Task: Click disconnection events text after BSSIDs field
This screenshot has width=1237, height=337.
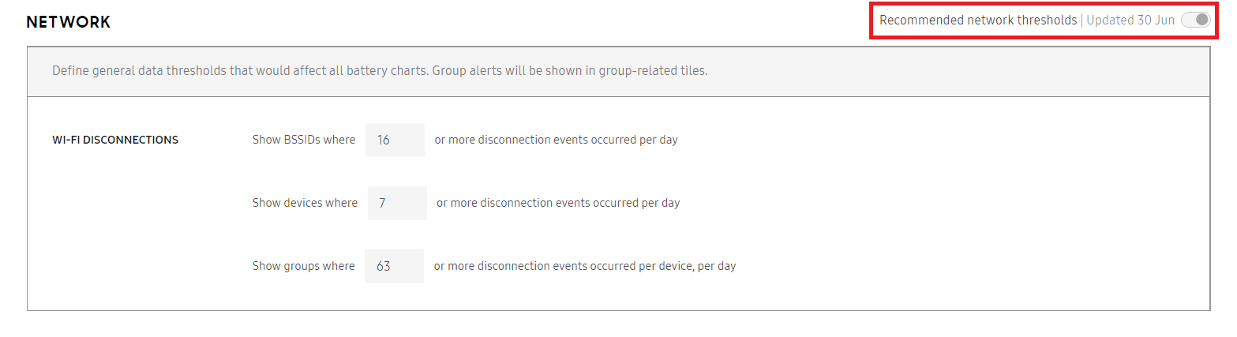Action: click(x=557, y=140)
